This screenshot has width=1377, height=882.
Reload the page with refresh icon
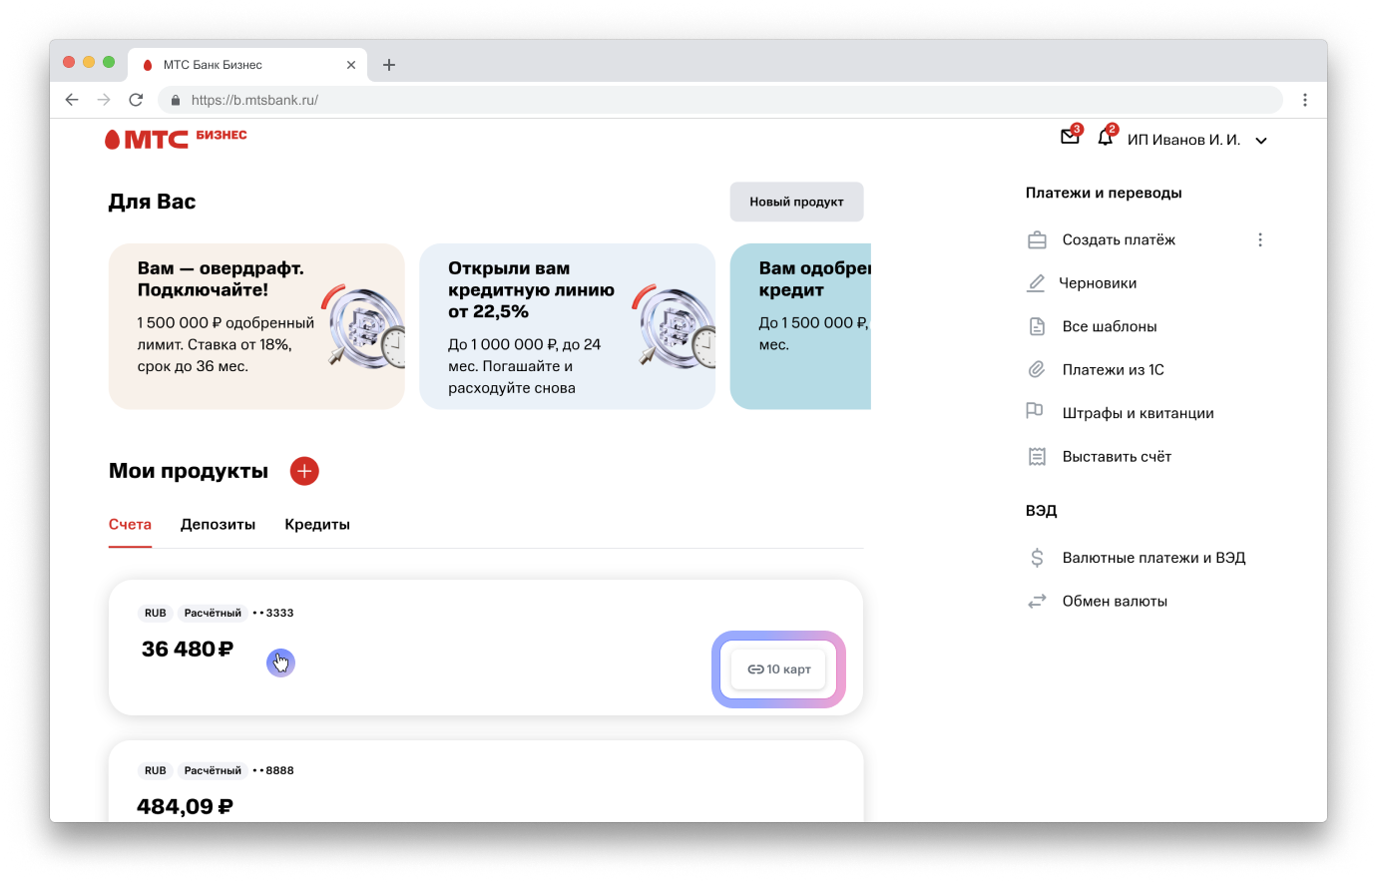(136, 100)
